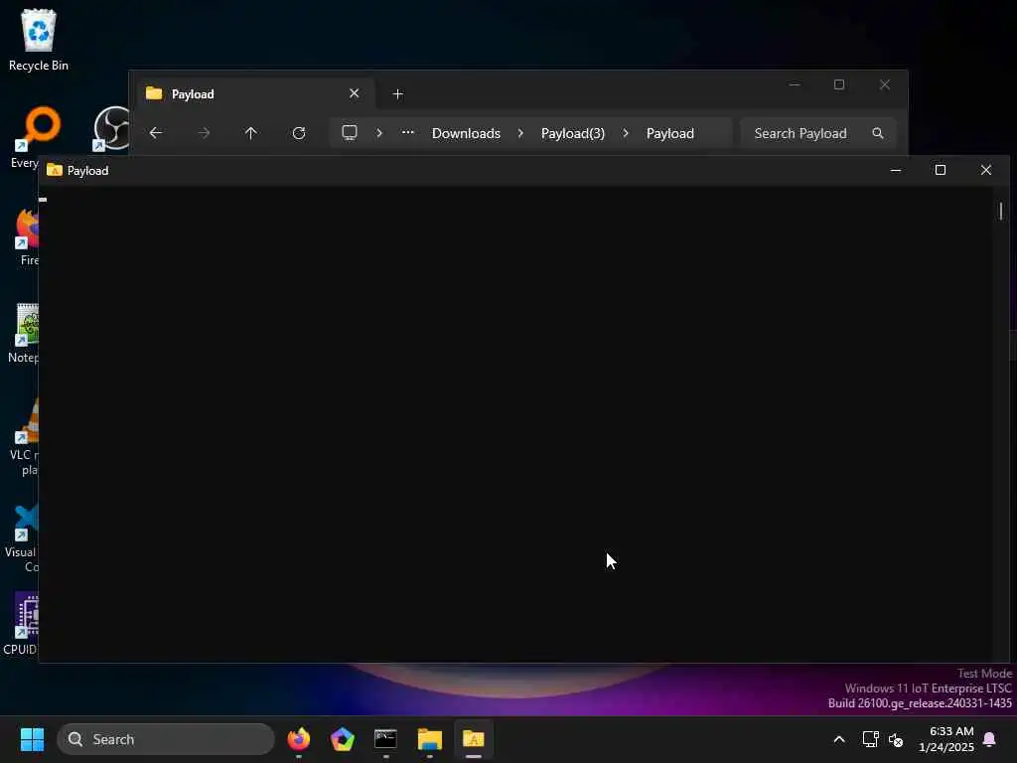Open the notification bell in the tray
Image resolution: width=1017 pixels, height=763 pixels.
tap(990, 739)
